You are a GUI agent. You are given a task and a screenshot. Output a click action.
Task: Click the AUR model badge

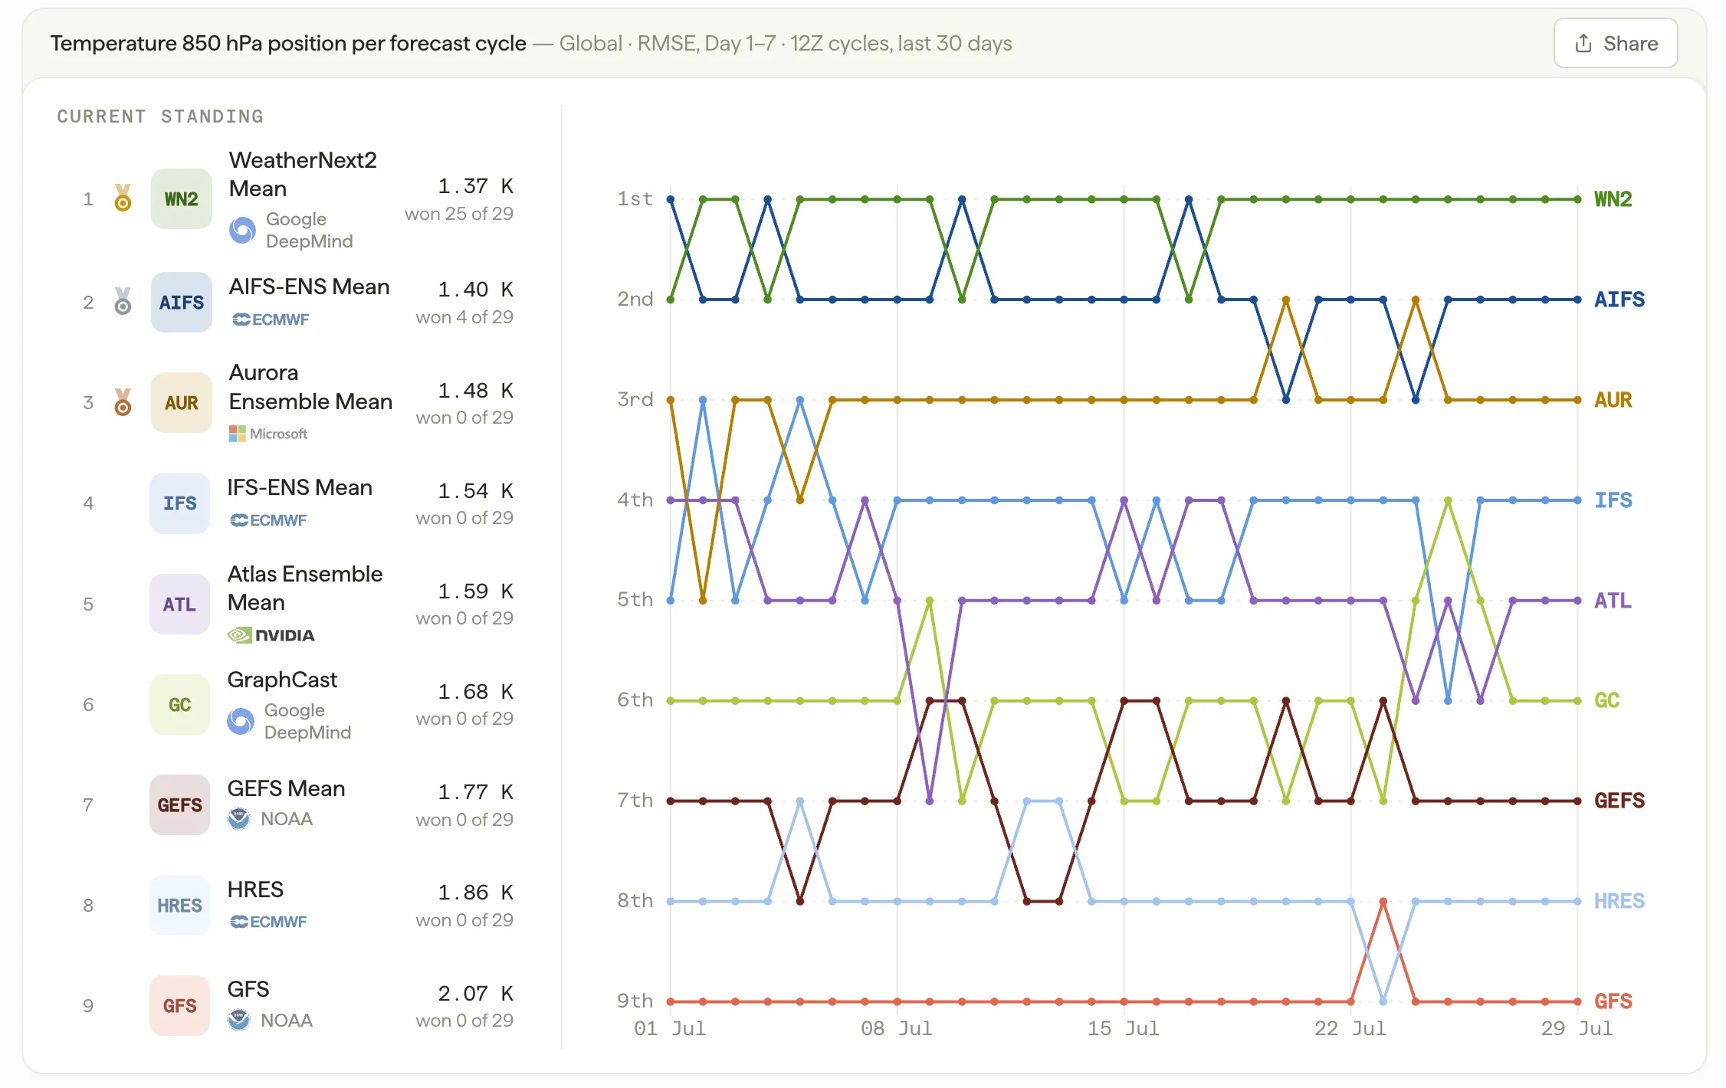point(181,403)
